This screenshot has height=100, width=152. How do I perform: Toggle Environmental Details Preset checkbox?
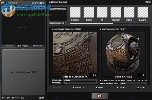click(53, 29)
